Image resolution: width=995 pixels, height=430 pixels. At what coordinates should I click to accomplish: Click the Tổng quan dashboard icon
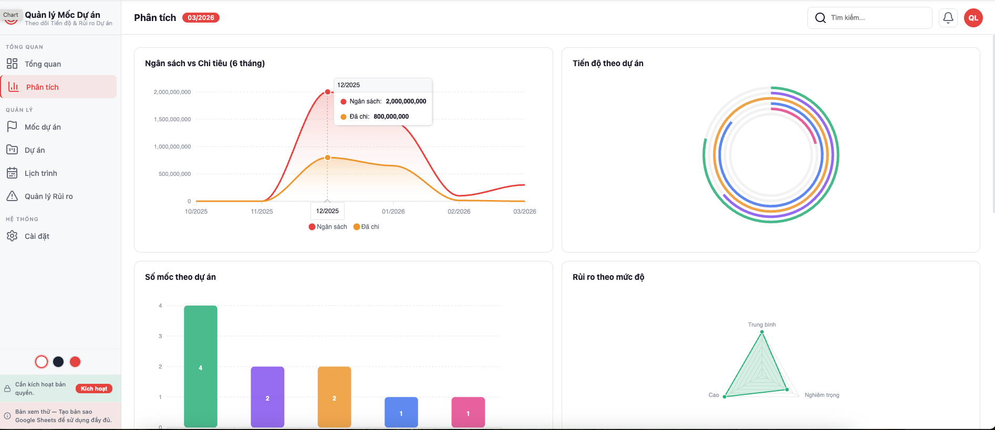click(12, 64)
